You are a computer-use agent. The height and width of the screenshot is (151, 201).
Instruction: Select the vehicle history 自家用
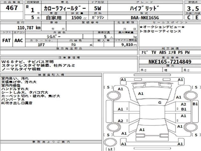(54, 18)
